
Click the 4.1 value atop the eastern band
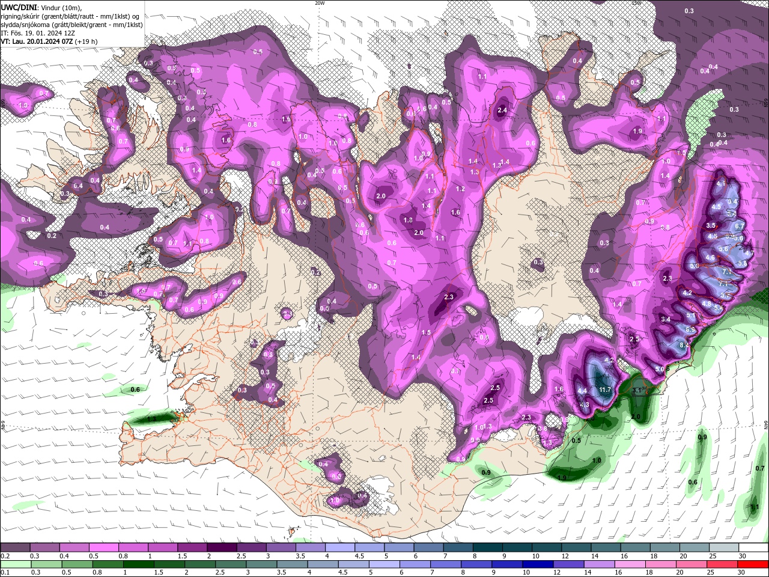click(722, 183)
